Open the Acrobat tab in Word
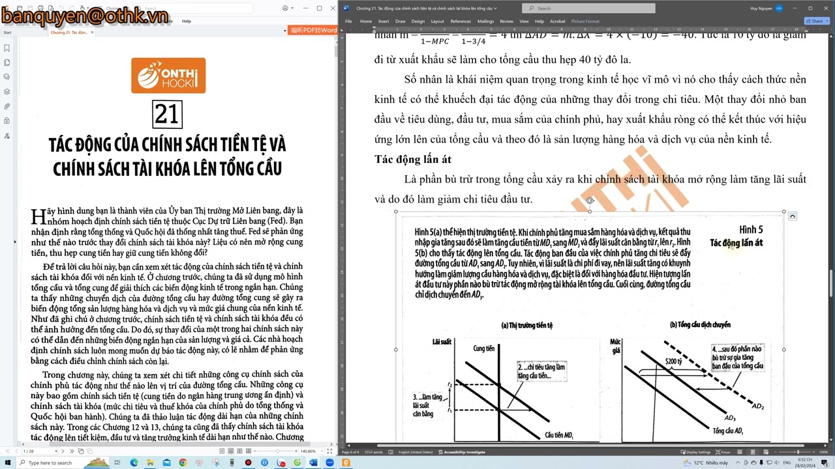The image size is (835, 469). (x=558, y=21)
